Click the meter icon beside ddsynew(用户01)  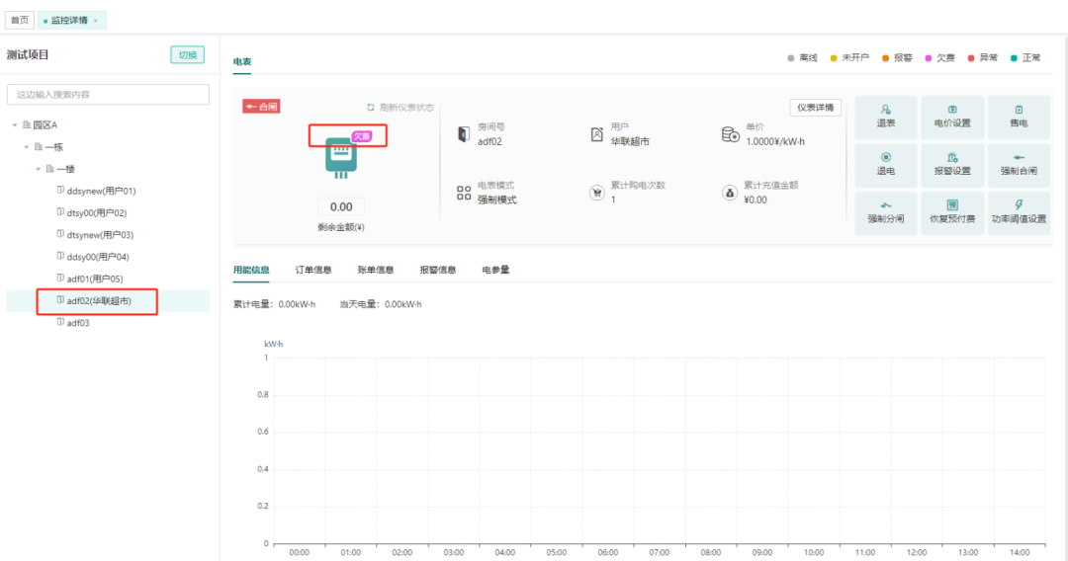[60, 191]
